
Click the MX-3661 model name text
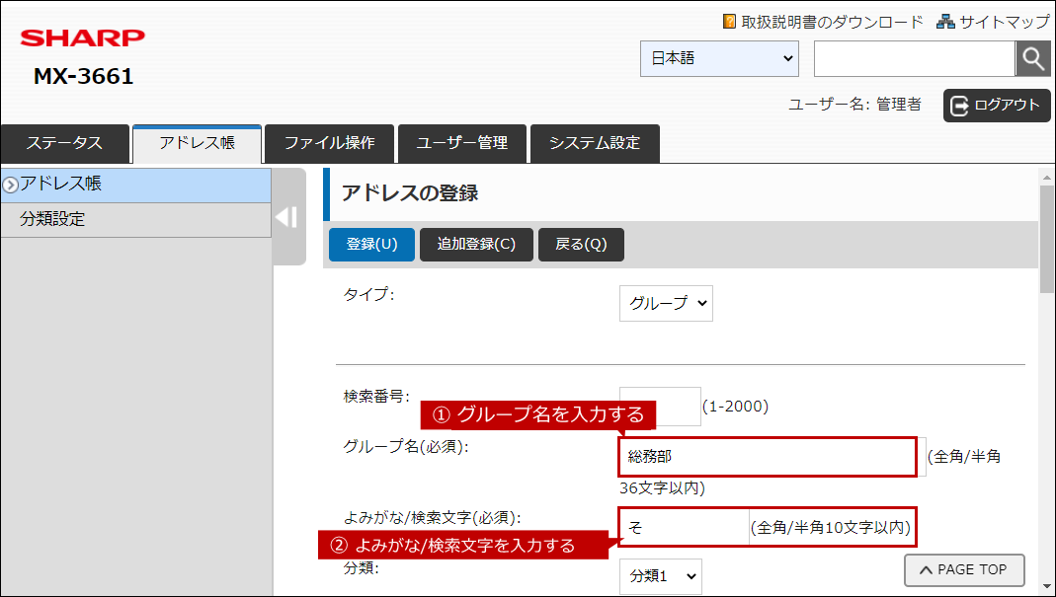coord(84,77)
